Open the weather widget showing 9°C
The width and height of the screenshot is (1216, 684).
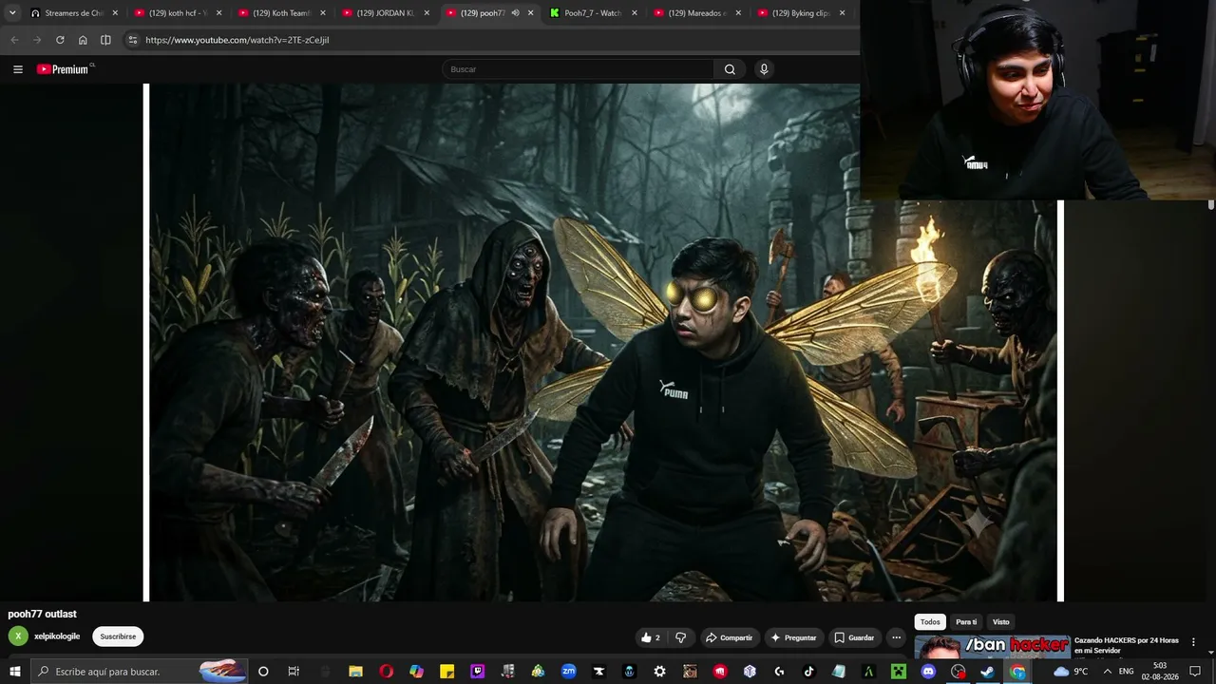click(1071, 672)
